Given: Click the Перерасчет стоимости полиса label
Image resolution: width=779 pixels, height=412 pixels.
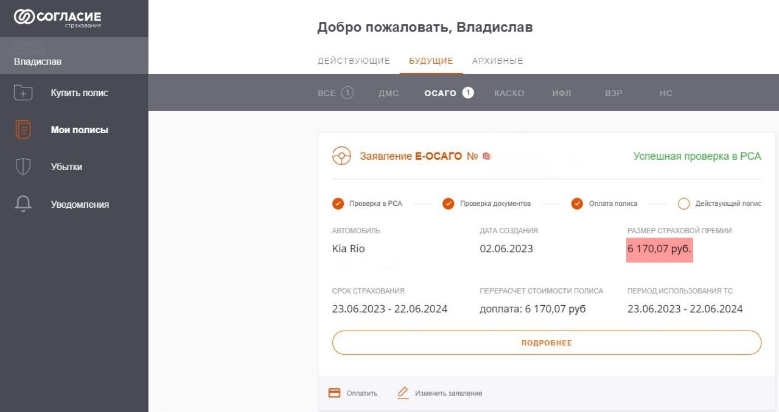Looking at the screenshot, I should 542,291.
